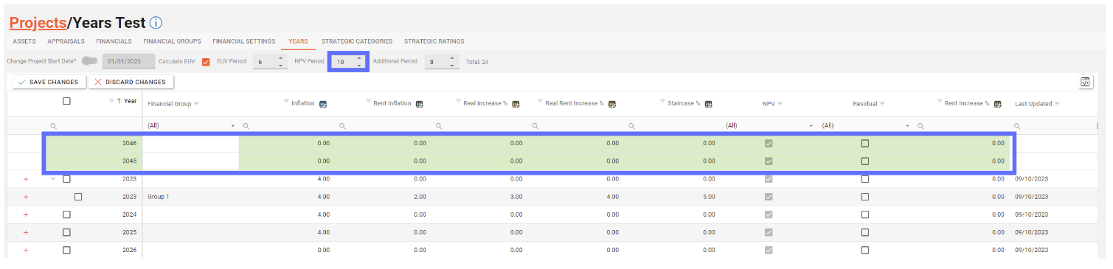Click the code export icon above the grid
Image resolution: width=1113 pixels, height=269 pixels.
[x=1086, y=82]
